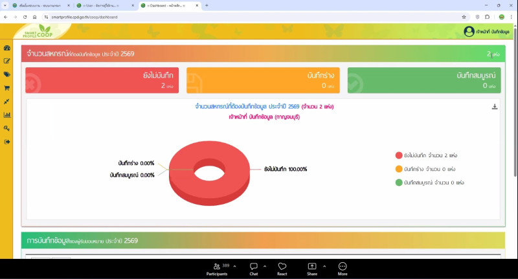Select the key icon in sidebar
Image resolution: width=518 pixels, height=279 pixels.
point(7,128)
